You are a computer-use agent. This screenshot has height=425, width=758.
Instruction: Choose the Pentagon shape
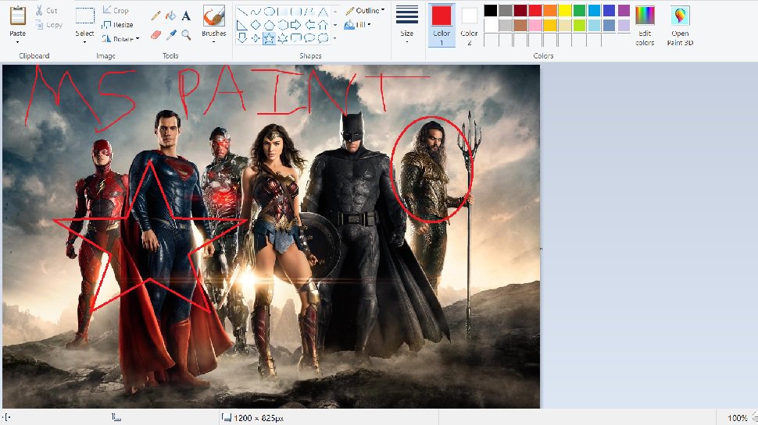270,25
